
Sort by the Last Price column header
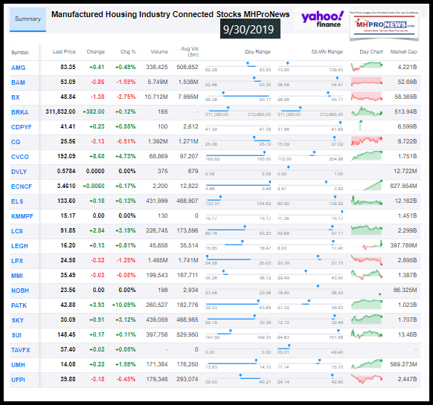pyautogui.click(x=64, y=52)
